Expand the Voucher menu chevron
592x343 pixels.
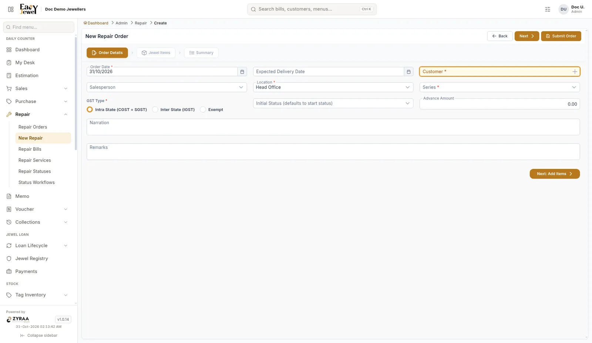point(65,209)
